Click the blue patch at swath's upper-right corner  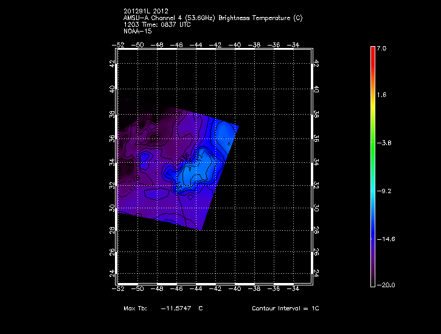[226, 131]
